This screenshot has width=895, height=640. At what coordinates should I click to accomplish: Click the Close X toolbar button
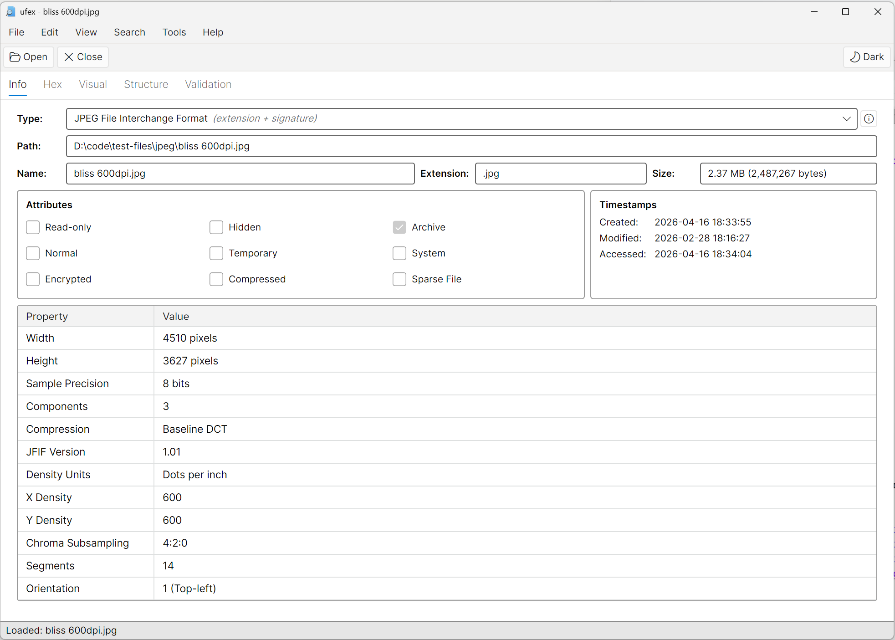[x=83, y=57]
